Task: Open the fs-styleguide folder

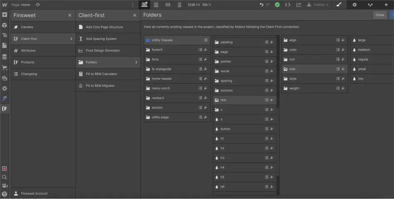Action: point(177,69)
